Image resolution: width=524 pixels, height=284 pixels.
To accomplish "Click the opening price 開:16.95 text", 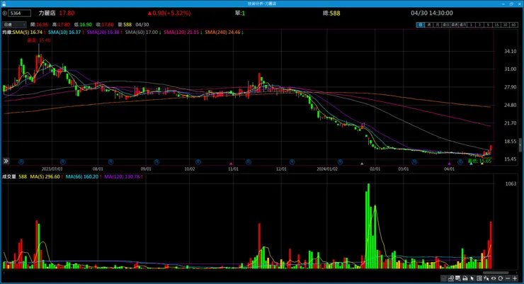I will click(x=39, y=25).
